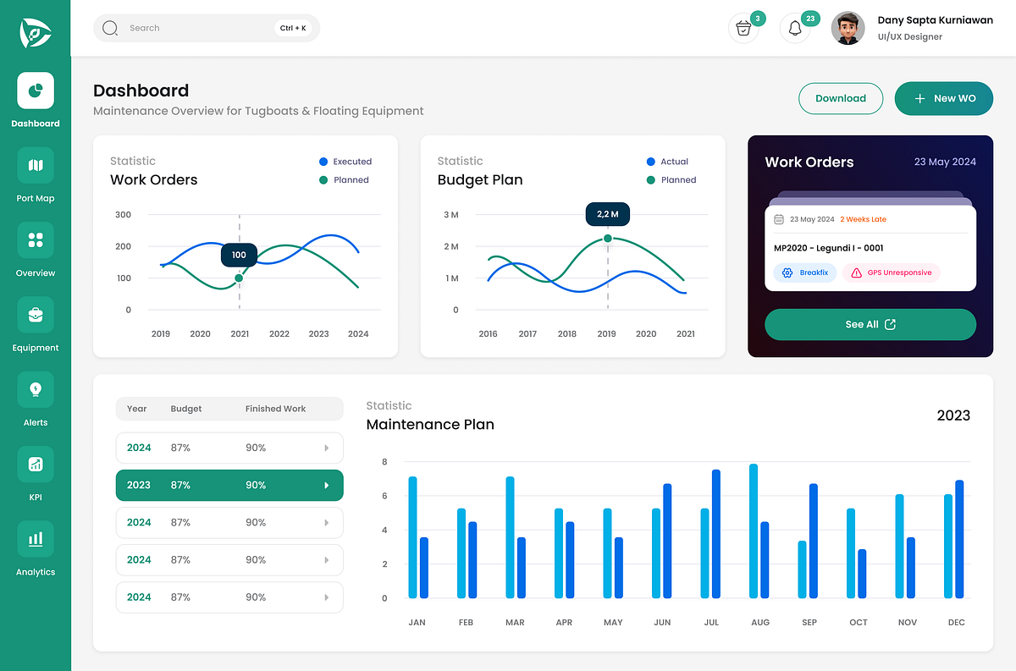Open the KPI chart icon
Image resolution: width=1016 pixels, height=671 pixels.
click(36, 464)
